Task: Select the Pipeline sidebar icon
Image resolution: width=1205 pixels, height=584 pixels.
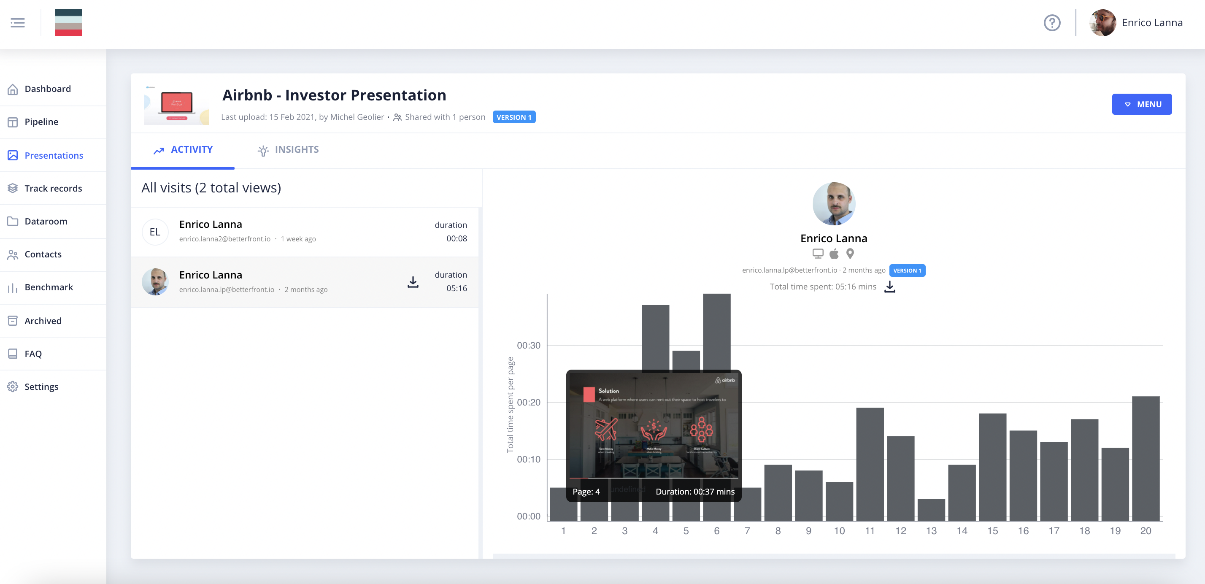Action: pyautogui.click(x=13, y=122)
